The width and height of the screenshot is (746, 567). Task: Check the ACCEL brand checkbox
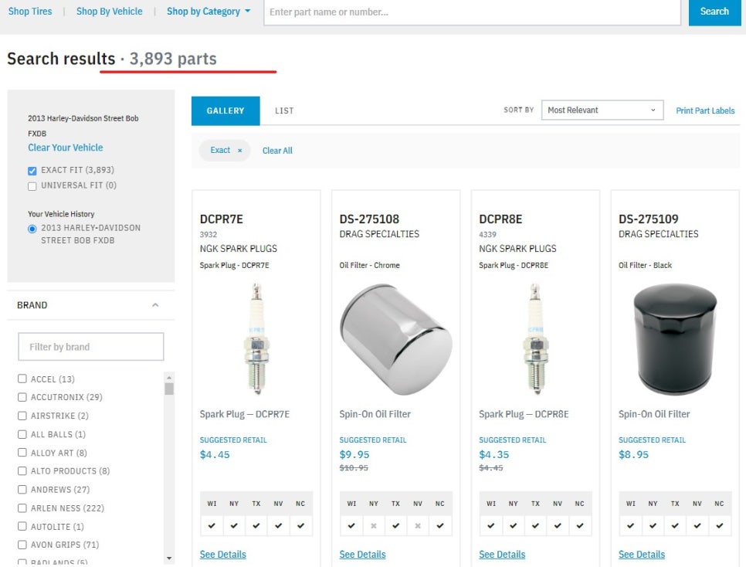point(22,379)
